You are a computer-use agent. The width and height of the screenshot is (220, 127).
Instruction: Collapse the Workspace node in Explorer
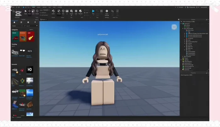(181, 24)
